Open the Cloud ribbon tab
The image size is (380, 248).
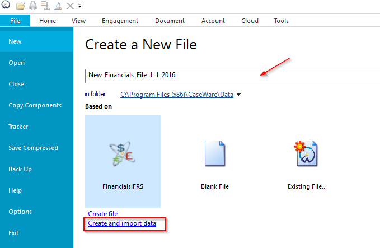[x=250, y=21]
